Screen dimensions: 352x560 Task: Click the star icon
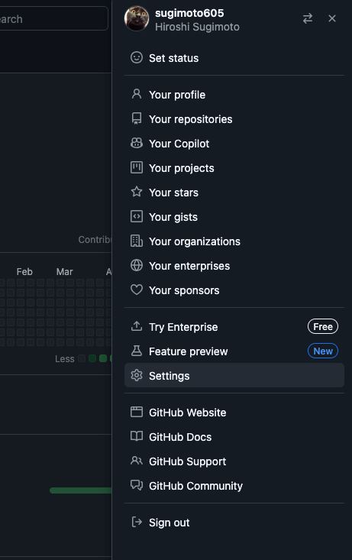click(x=137, y=192)
